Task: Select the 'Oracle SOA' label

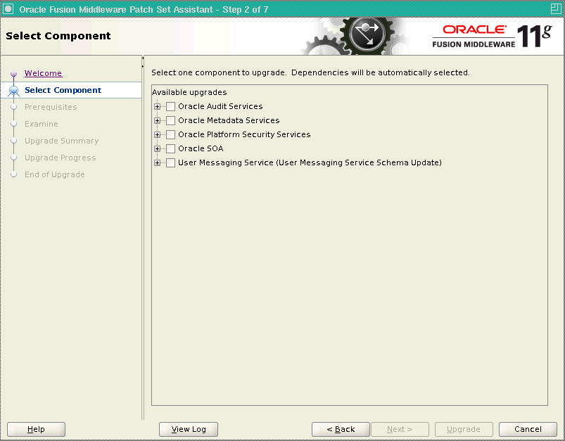Action: click(x=201, y=148)
